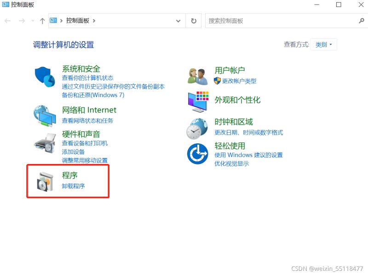Expand the address bar history dropdown
The width and height of the screenshot is (368, 275).
click(x=178, y=21)
